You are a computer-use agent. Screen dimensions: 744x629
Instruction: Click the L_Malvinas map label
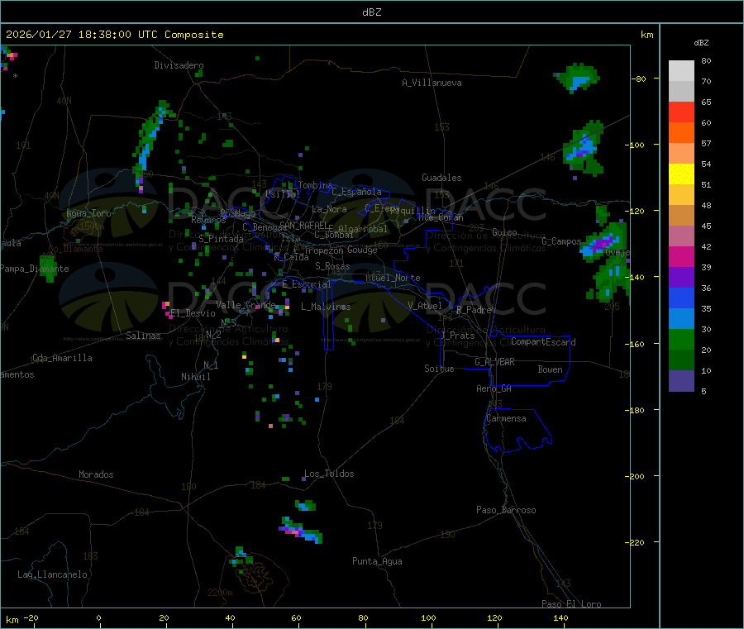326,307
